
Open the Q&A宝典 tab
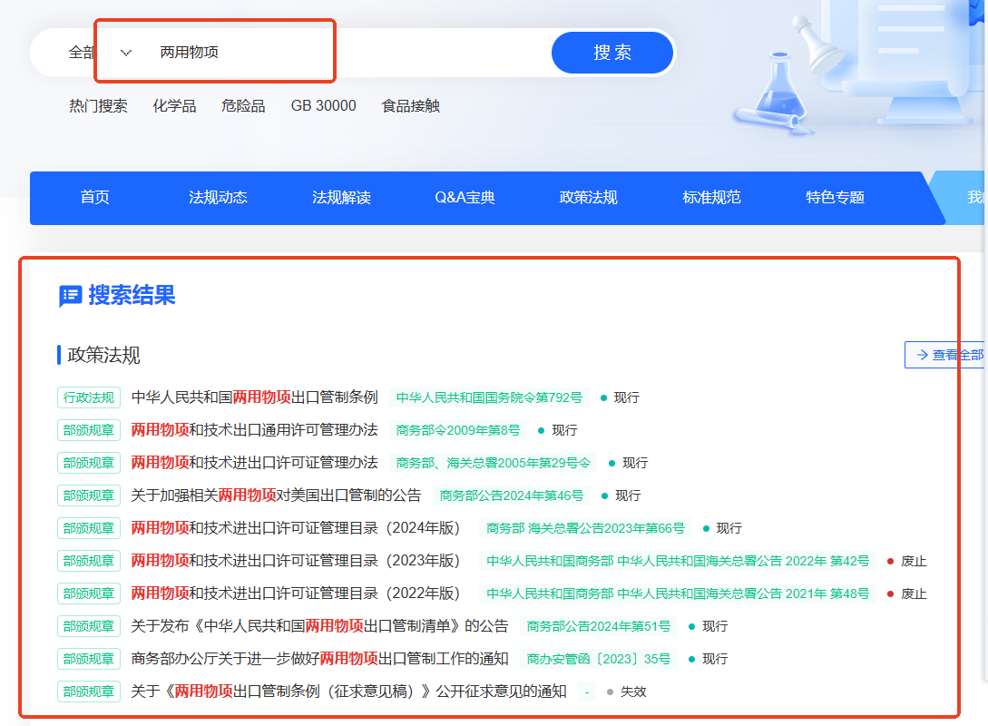465,198
